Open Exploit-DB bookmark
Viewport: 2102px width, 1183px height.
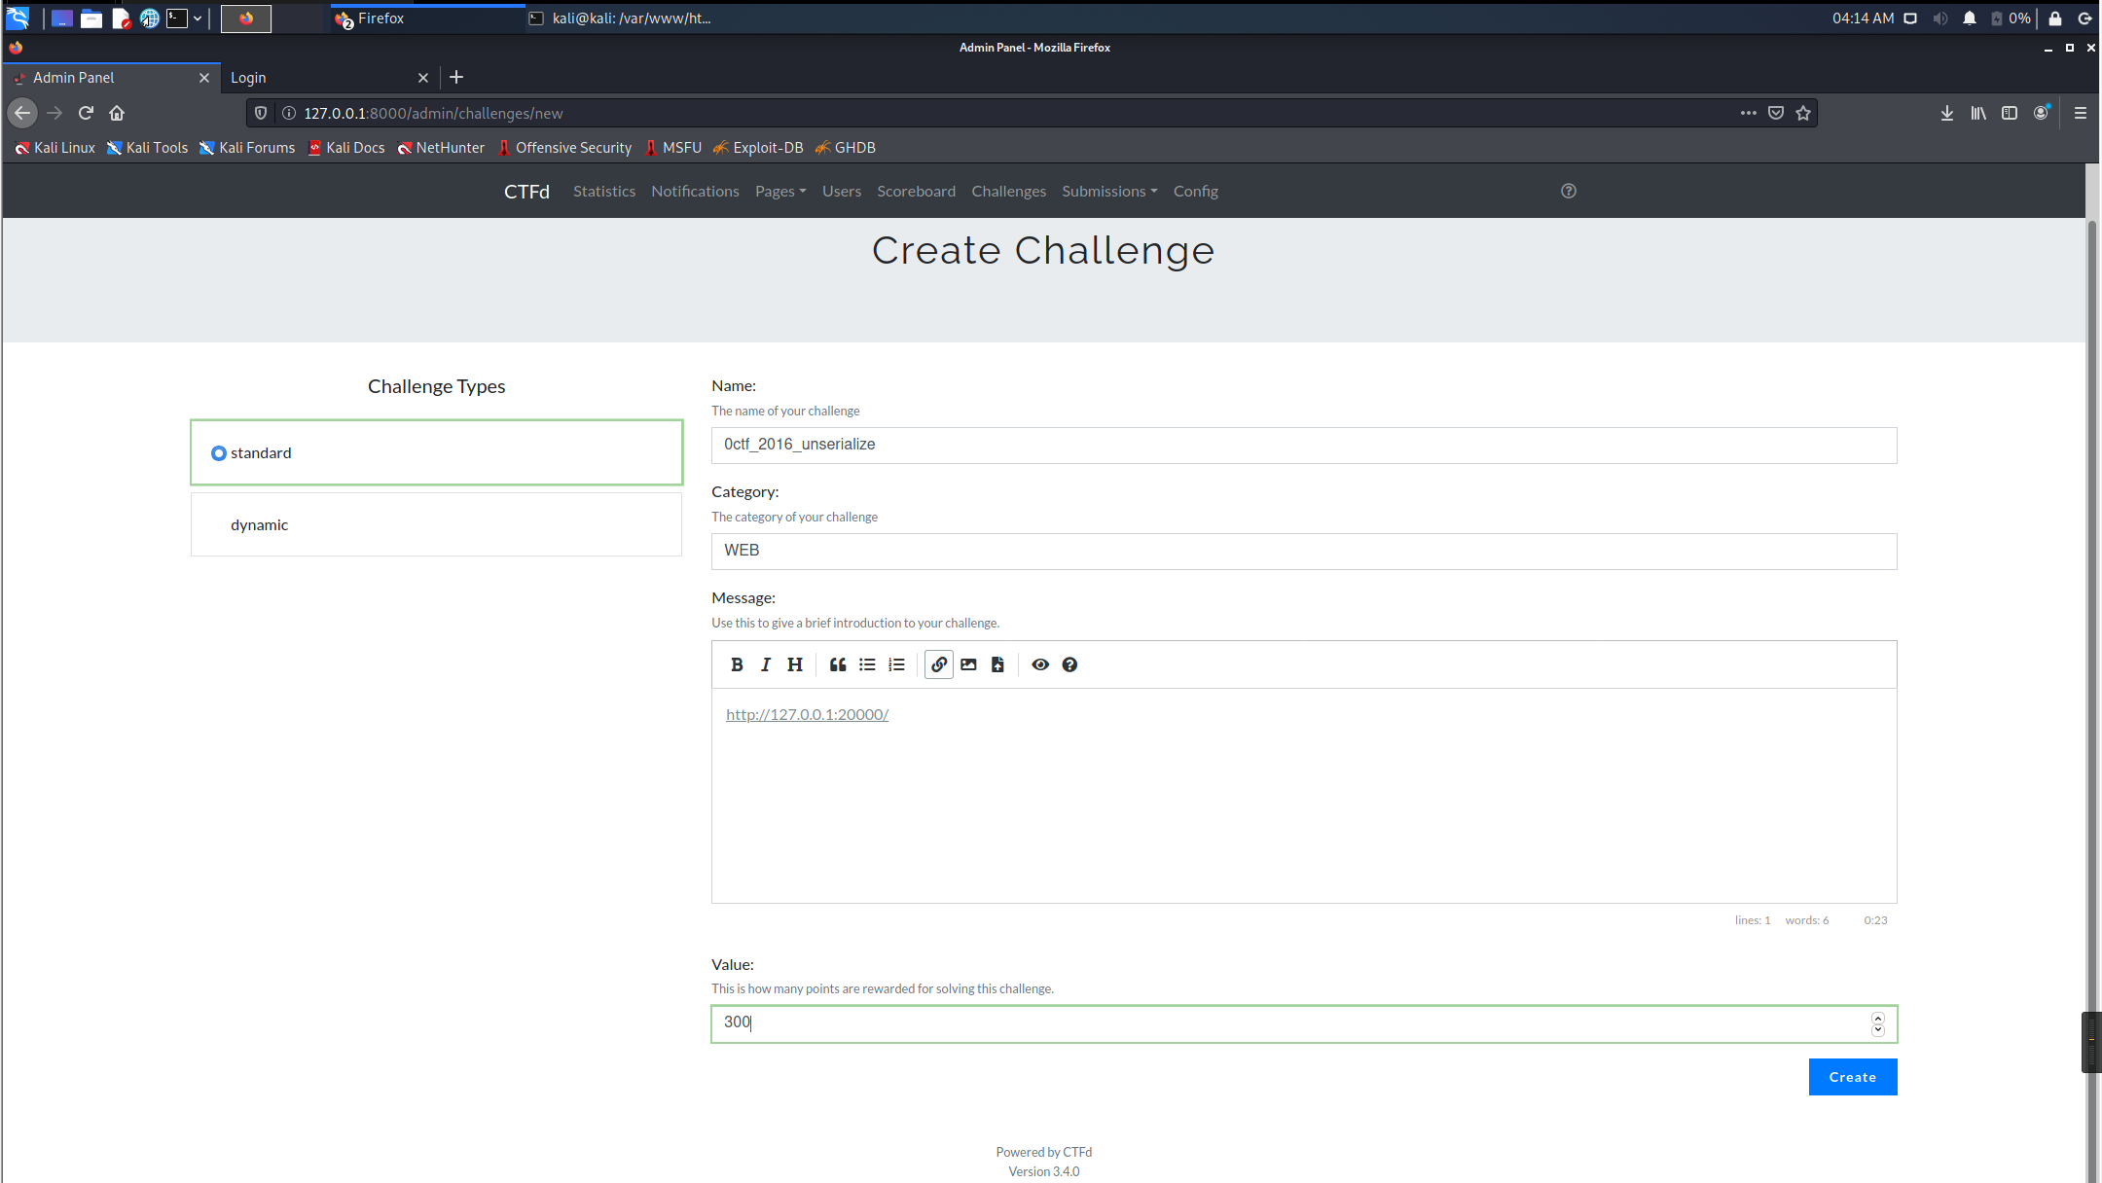(758, 148)
